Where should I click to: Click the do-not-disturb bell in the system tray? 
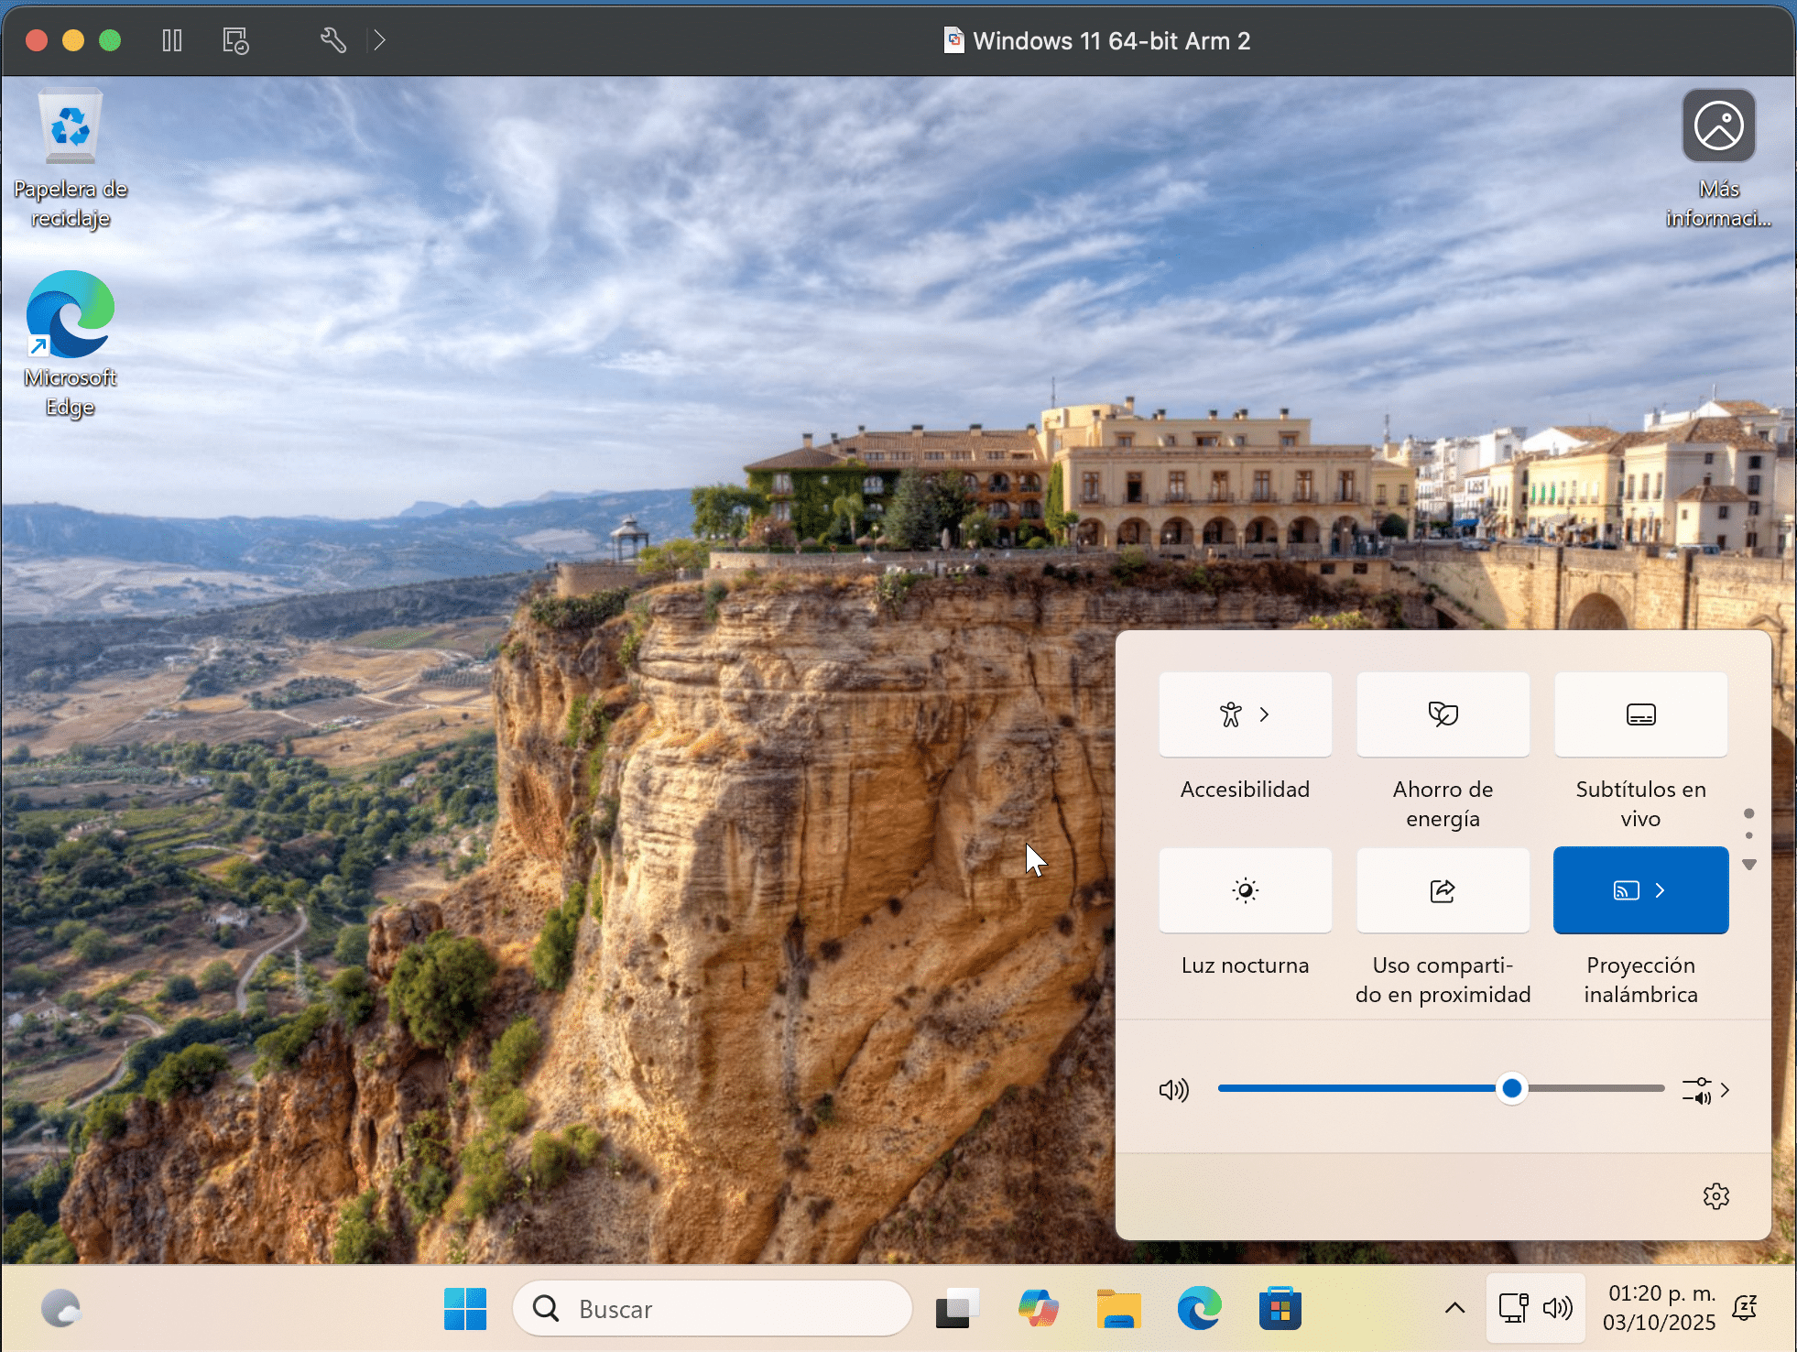click(x=1745, y=1308)
